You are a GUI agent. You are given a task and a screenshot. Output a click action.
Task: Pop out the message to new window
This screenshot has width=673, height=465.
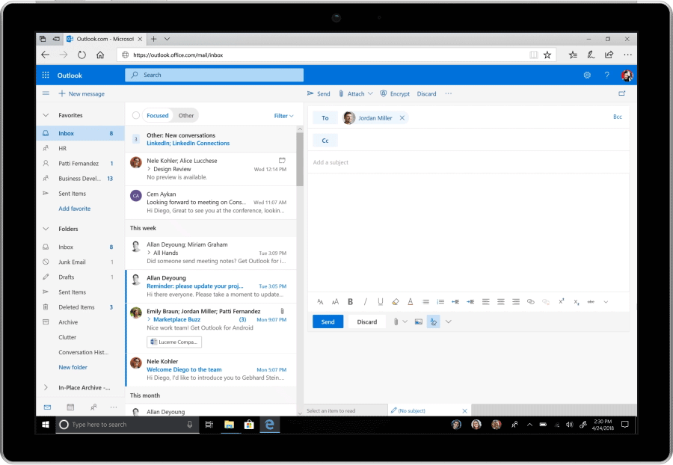click(x=622, y=93)
